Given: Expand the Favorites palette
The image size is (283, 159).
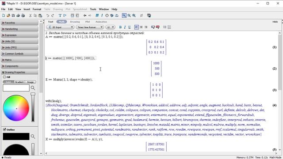Looking at the screenshot, I should (19, 23).
